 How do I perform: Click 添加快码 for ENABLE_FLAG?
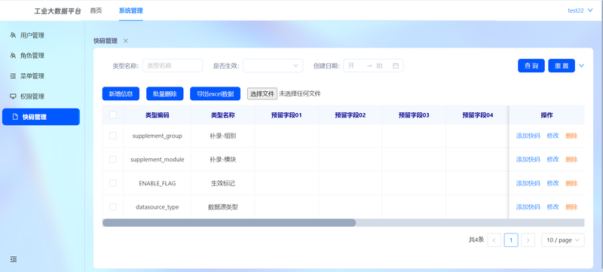coord(528,183)
